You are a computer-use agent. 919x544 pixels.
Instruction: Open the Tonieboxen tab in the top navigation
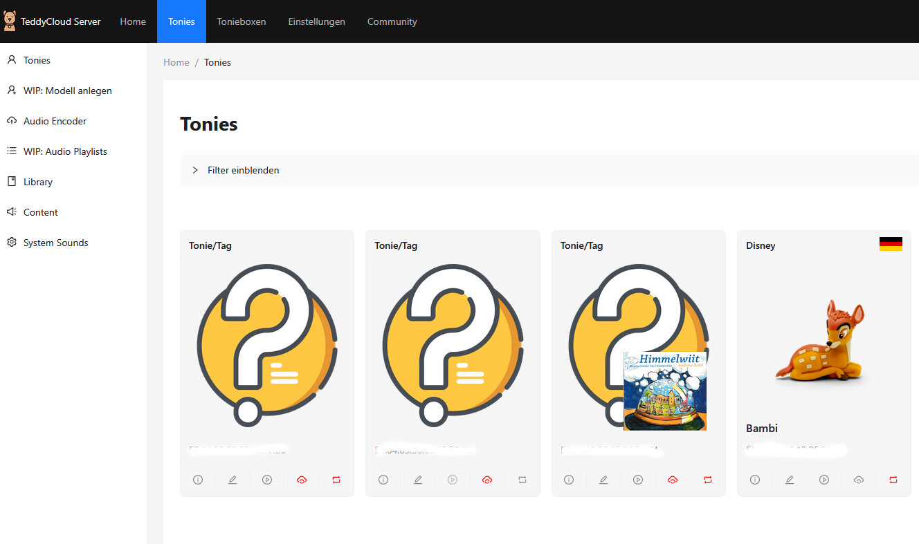point(242,21)
